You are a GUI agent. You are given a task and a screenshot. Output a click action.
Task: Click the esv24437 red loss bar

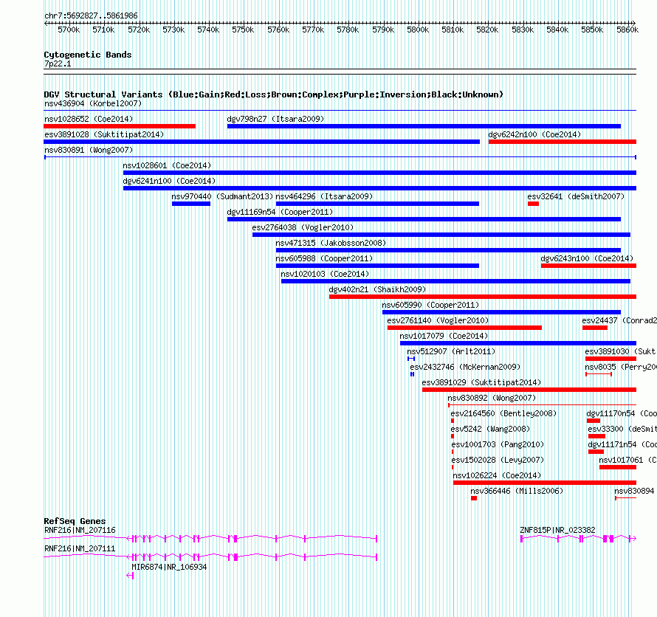click(x=594, y=328)
